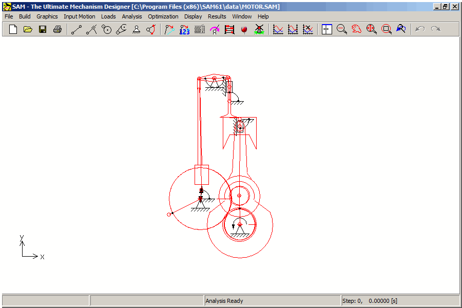Open the Analysis menu
Screen dimensions: 462x308
[132, 16]
